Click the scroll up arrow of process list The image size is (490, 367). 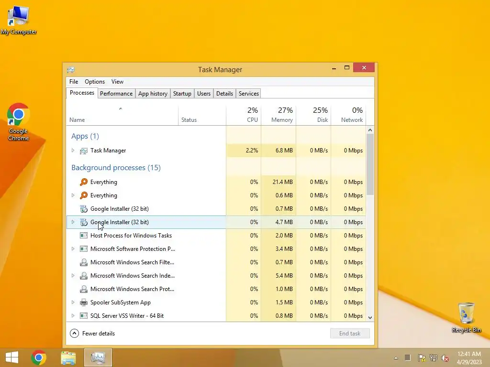370,130
